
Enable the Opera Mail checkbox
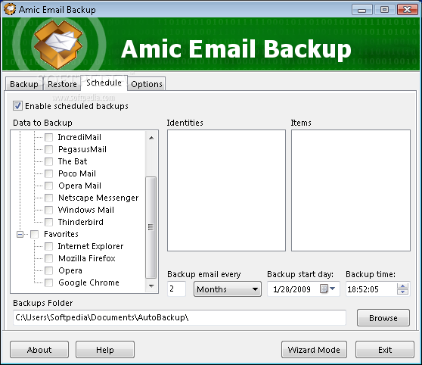pos(48,186)
